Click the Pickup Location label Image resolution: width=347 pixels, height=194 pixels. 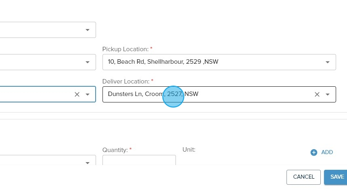tap(125, 49)
